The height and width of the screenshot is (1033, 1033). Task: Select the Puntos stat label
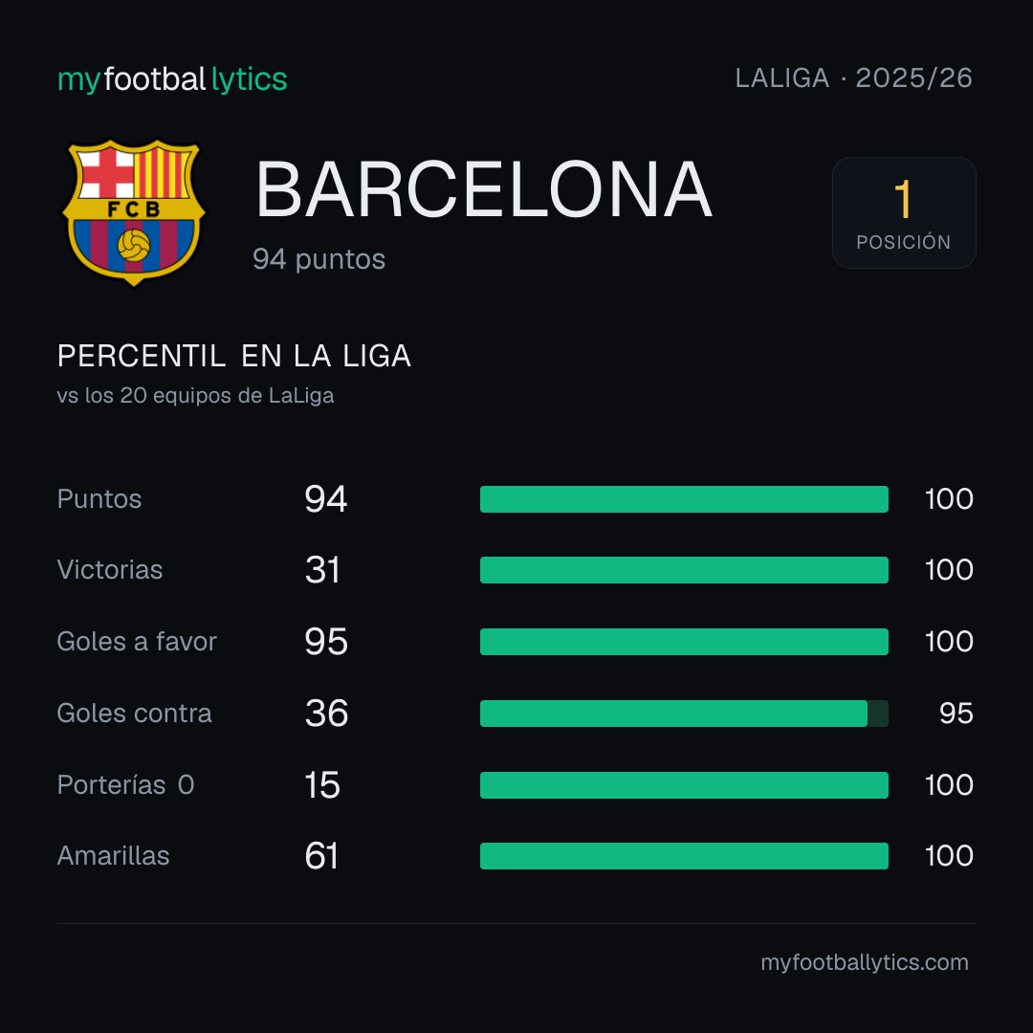point(99,499)
